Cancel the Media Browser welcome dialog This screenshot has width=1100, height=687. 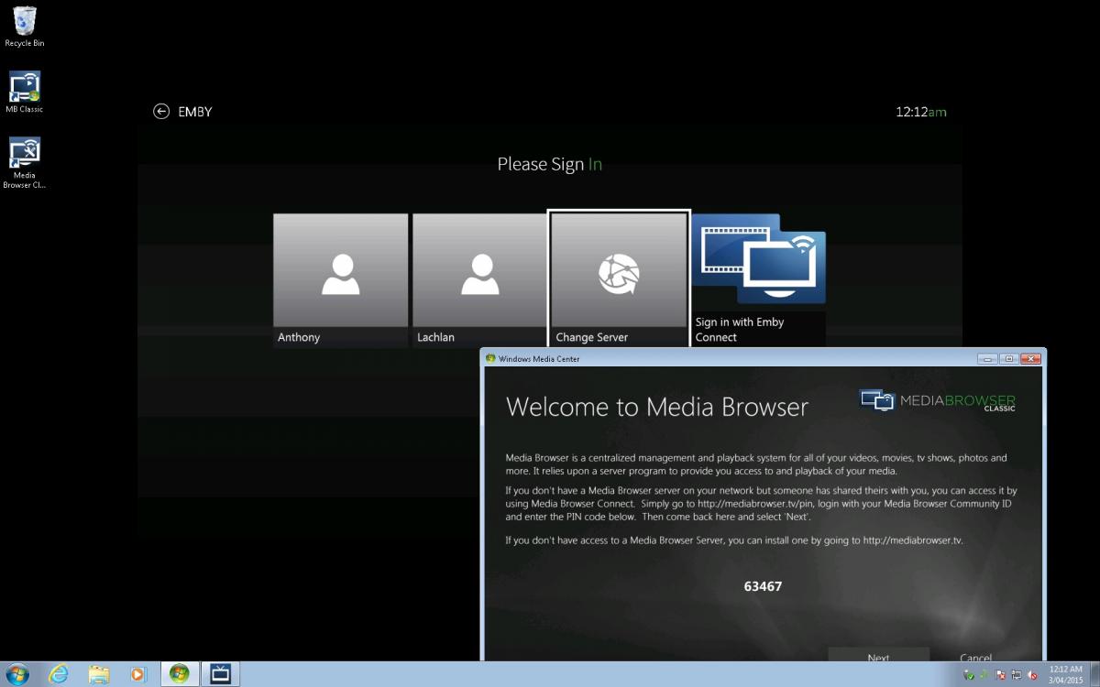coord(975,657)
